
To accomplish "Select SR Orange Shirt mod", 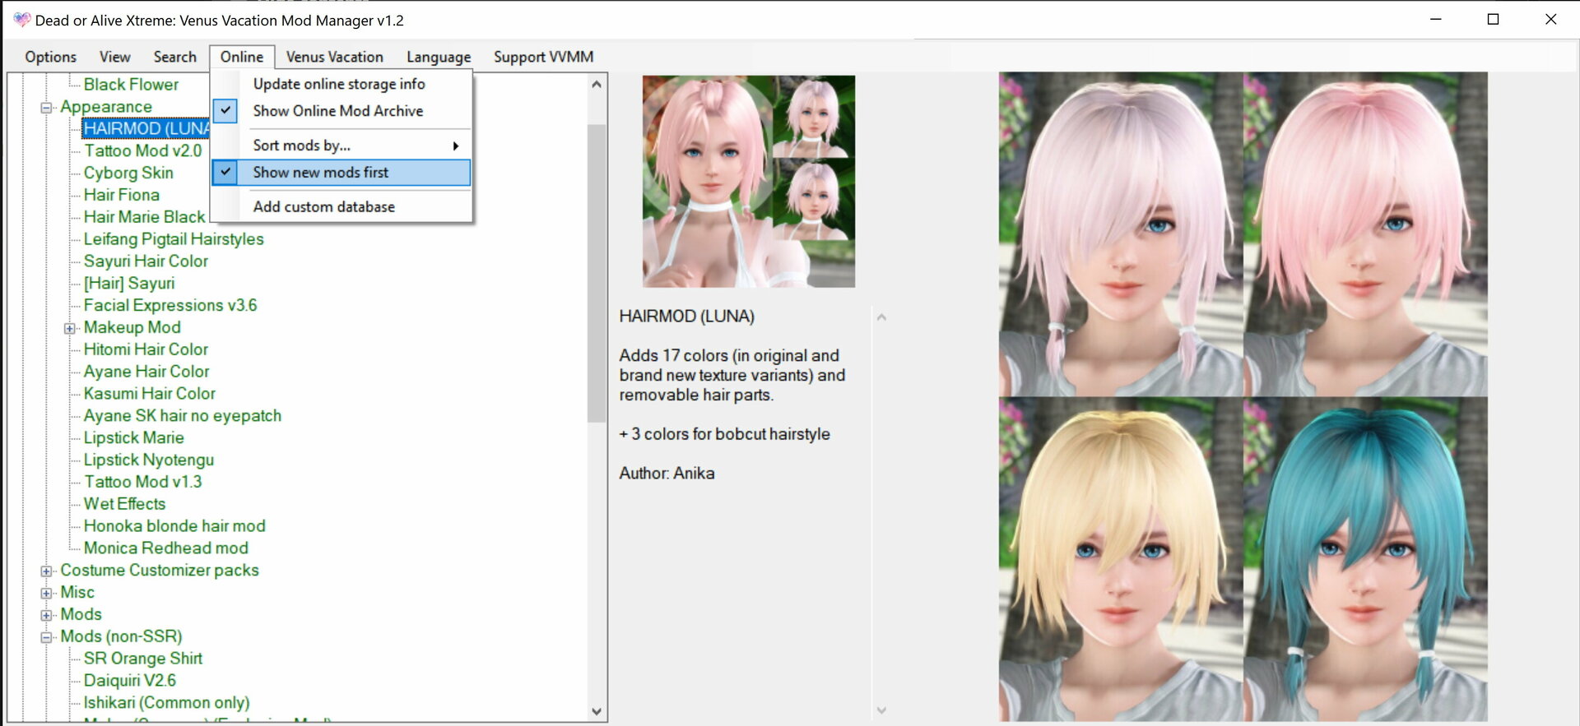I will tap(142, 659).
